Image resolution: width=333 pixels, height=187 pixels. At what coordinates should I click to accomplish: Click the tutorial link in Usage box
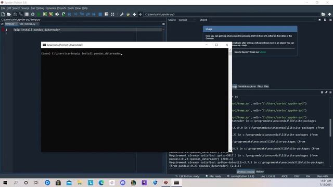point(263,52)
